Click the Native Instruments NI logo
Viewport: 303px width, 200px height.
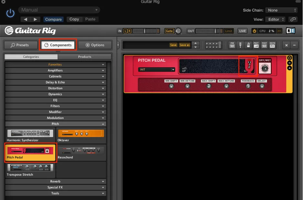pyautogui.click(x=291, y=31)
